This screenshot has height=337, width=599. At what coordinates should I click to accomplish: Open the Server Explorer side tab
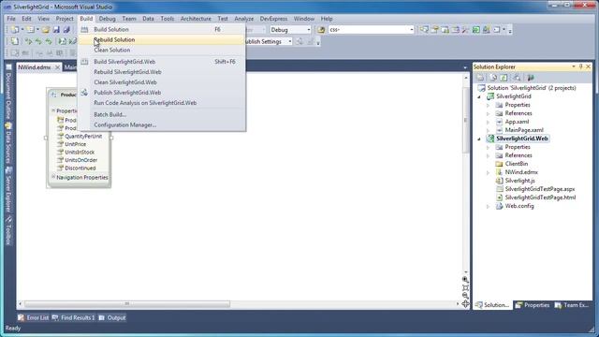(x=8, y=189)
